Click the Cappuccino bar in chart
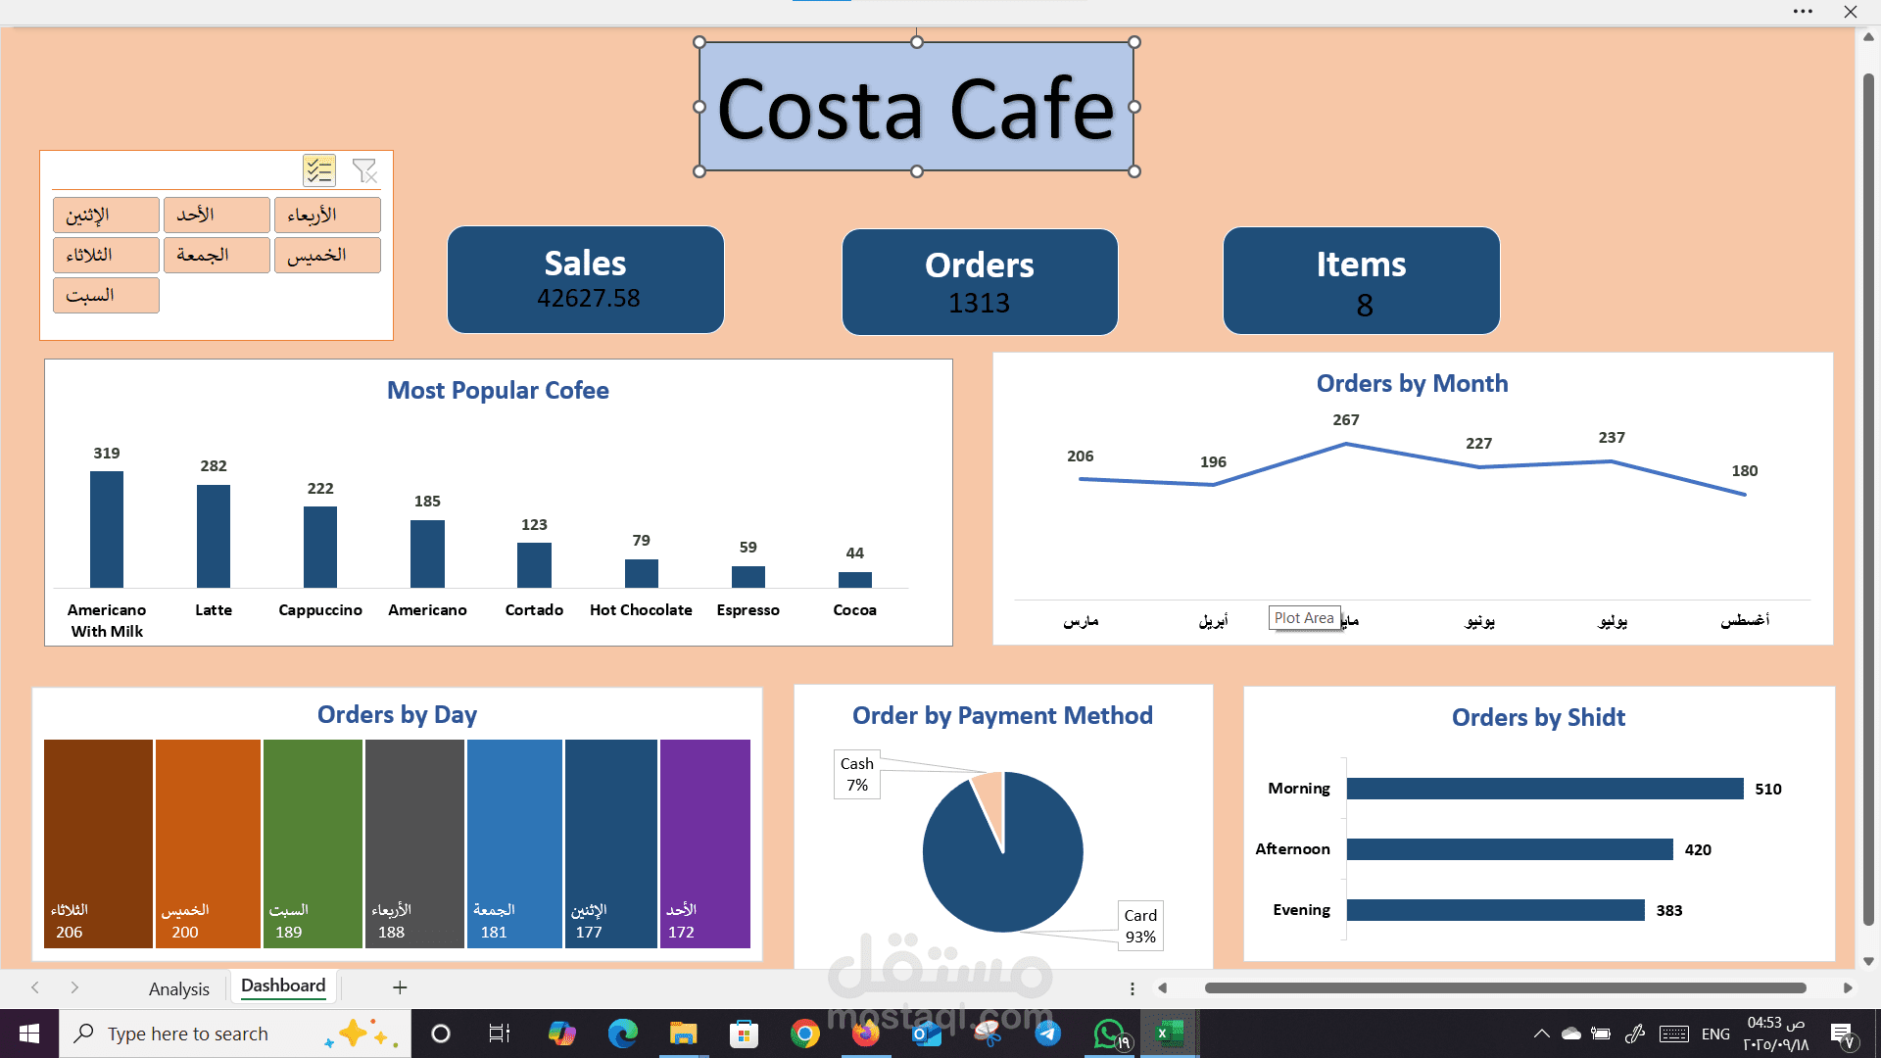The image size is (1881, 1058). pyautogui.click(x=320, y=547)
